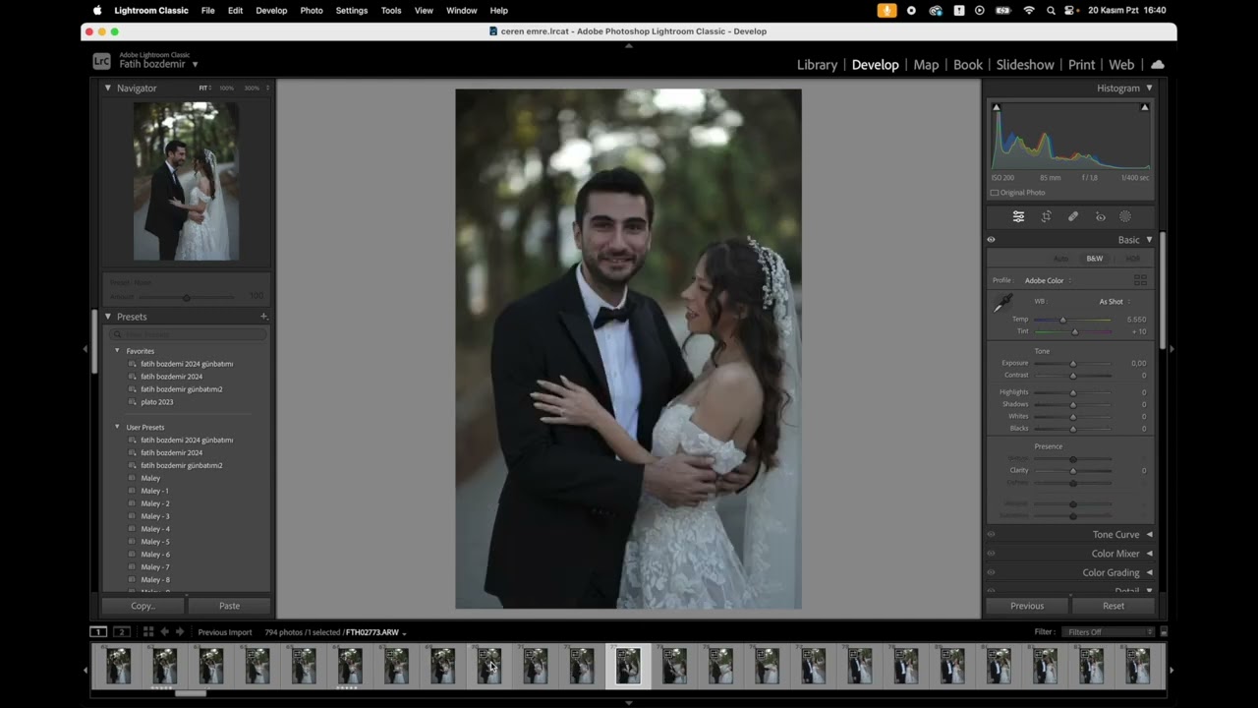Click the Copy... button

point(143,606)
